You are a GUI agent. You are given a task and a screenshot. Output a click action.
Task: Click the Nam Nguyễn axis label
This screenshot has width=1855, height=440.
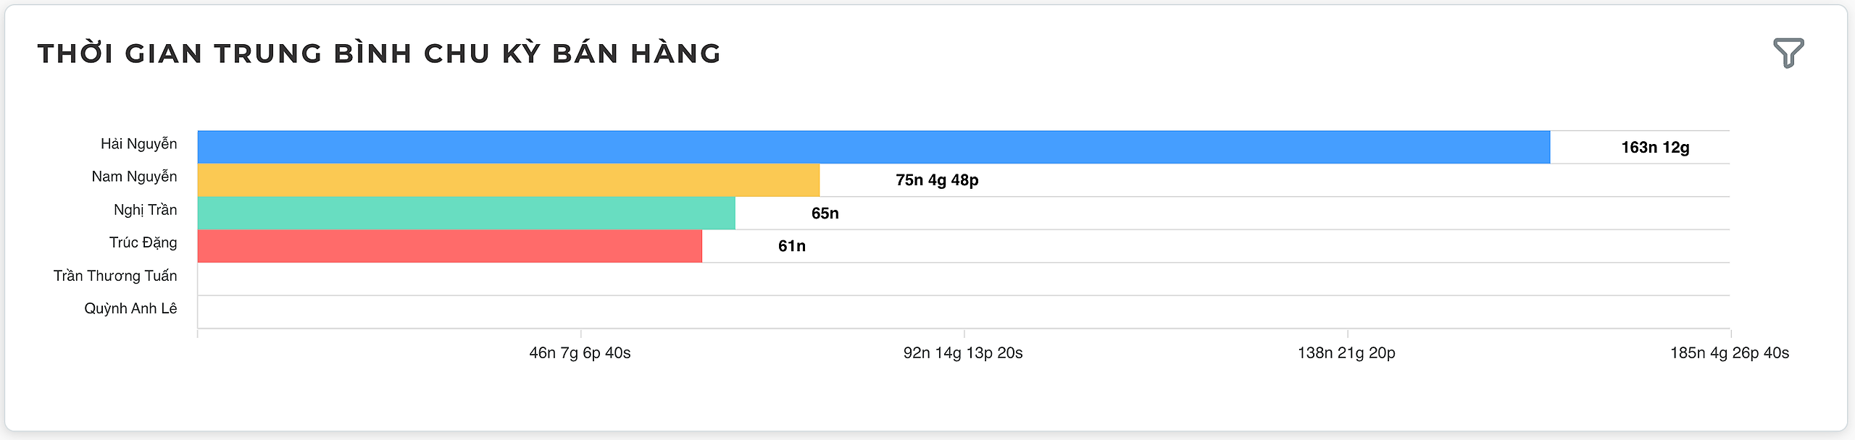coord(134,177)
